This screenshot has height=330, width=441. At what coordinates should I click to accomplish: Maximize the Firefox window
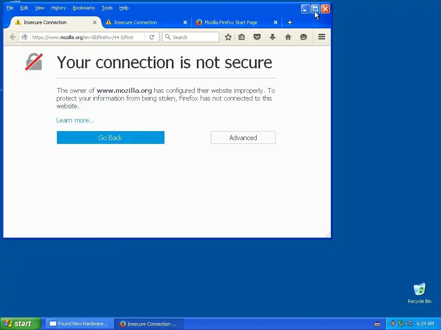(x=315, y=9)
